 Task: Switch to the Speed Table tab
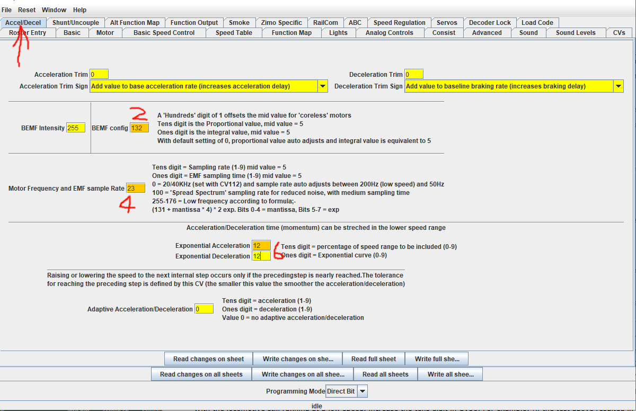point(234,33)
